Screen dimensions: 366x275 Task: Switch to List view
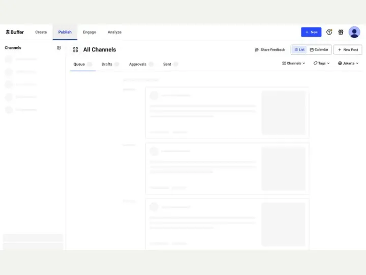(x=299, y=49)
